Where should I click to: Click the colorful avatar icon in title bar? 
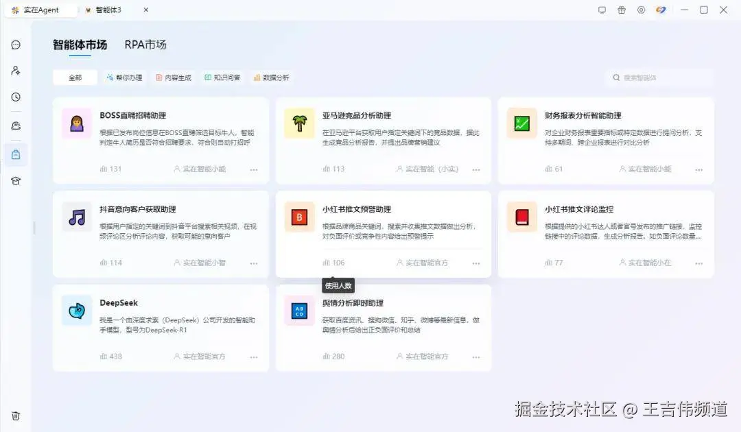tap(661, 10)
